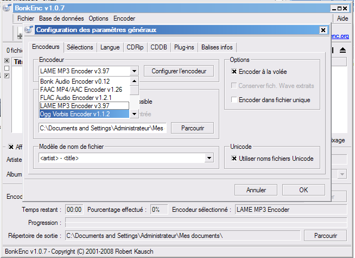
Task: Click Parcourir button in the dialog
Action: pyautogui.click(x=193, y=128)
